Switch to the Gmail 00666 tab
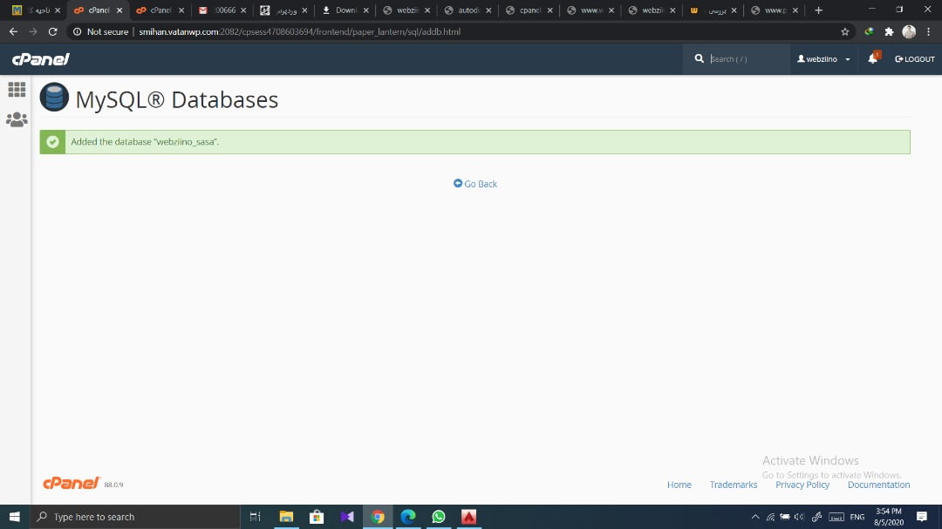The height and width of the screenshot is (529, 942). click(222, 10)
